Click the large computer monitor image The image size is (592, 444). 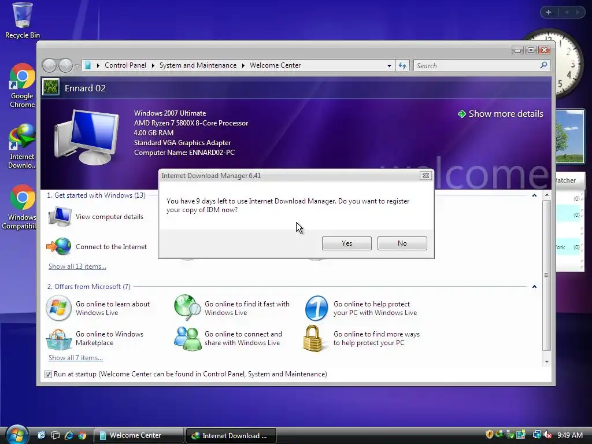[87, 136]
